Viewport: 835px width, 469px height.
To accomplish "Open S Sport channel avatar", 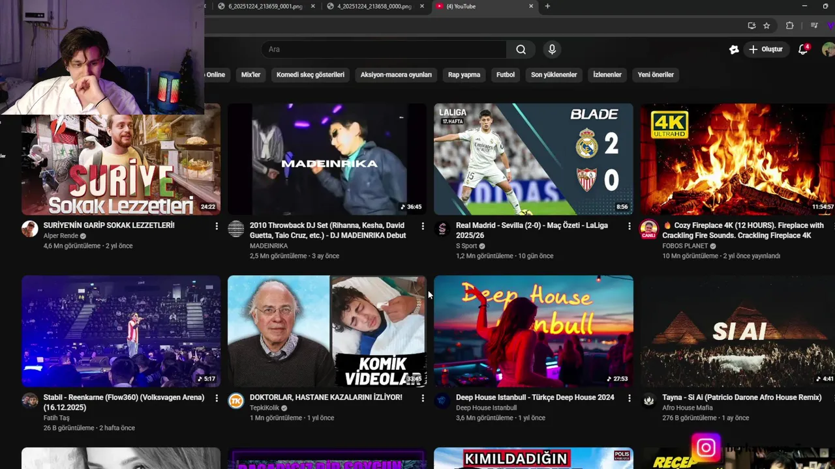I will [x=442, y=229].
